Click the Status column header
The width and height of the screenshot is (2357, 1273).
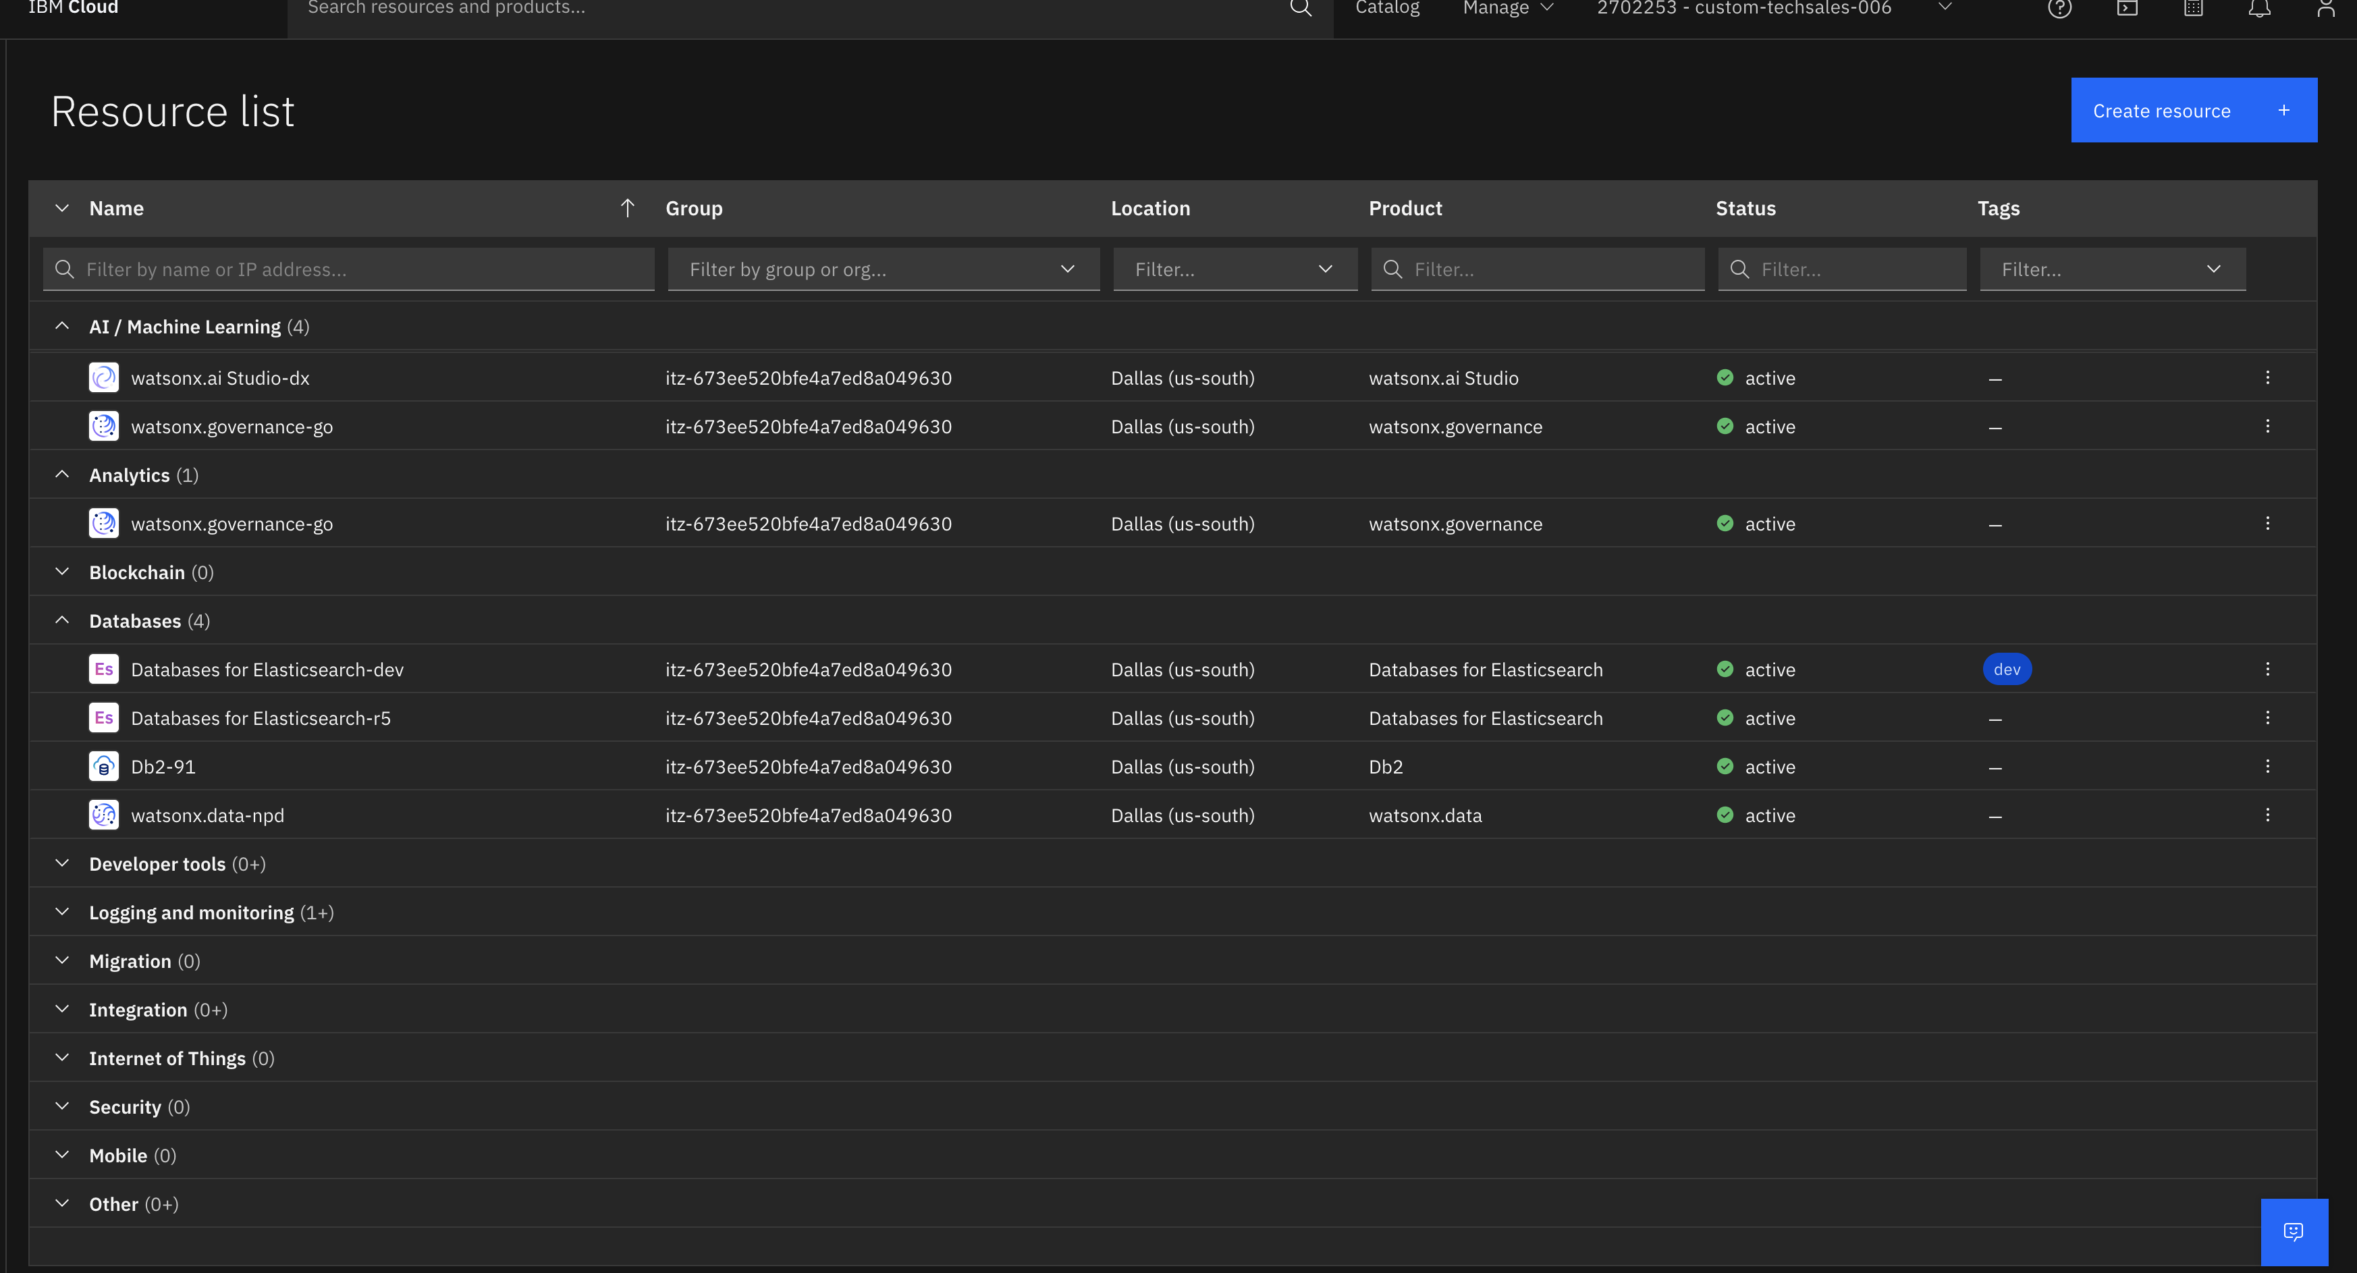click(x=1745, y=209)
